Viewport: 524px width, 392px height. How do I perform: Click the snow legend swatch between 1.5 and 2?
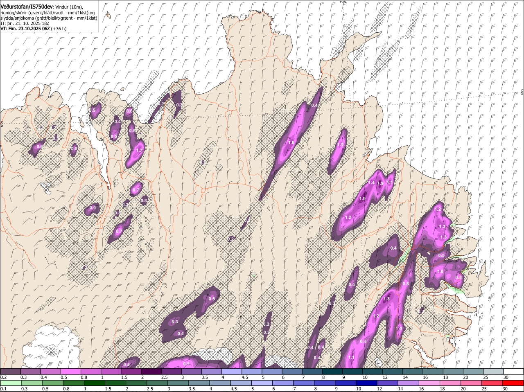tap(131, 372)
